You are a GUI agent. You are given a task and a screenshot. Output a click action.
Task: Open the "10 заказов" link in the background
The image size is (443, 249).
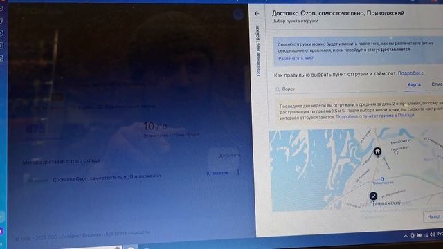click(x=217, y=173)
